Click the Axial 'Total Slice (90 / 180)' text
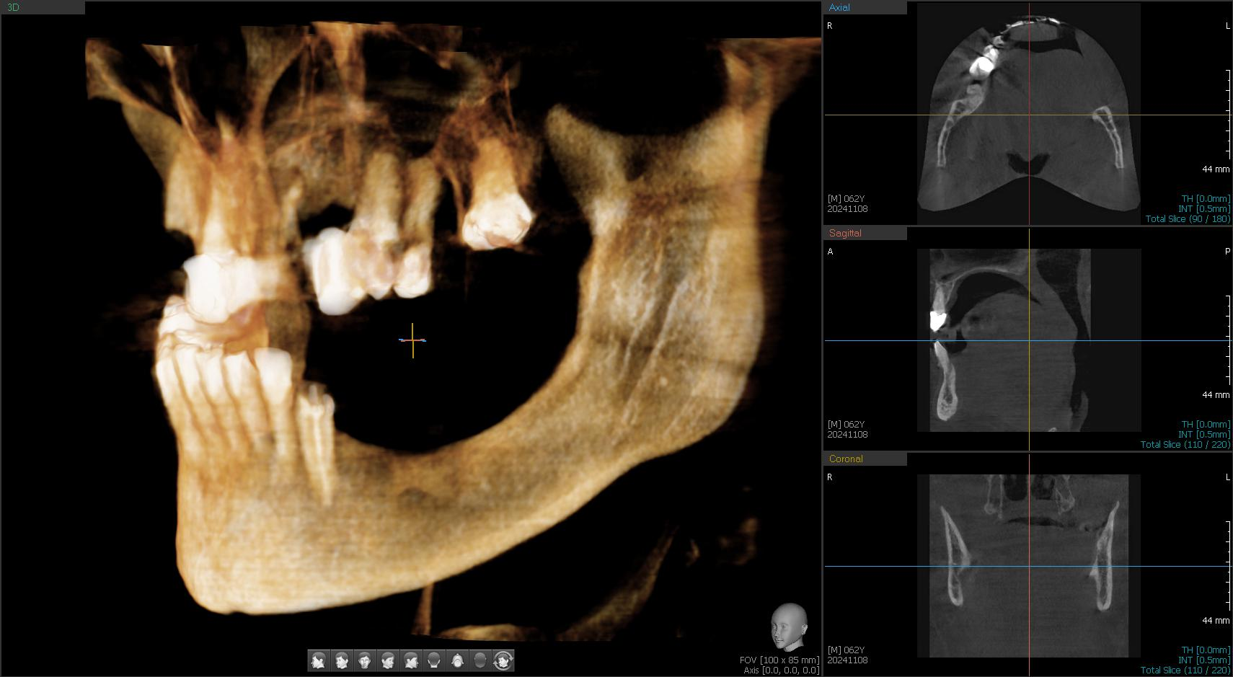This screenshot has width=1233, height=677. coord(1188,219)
